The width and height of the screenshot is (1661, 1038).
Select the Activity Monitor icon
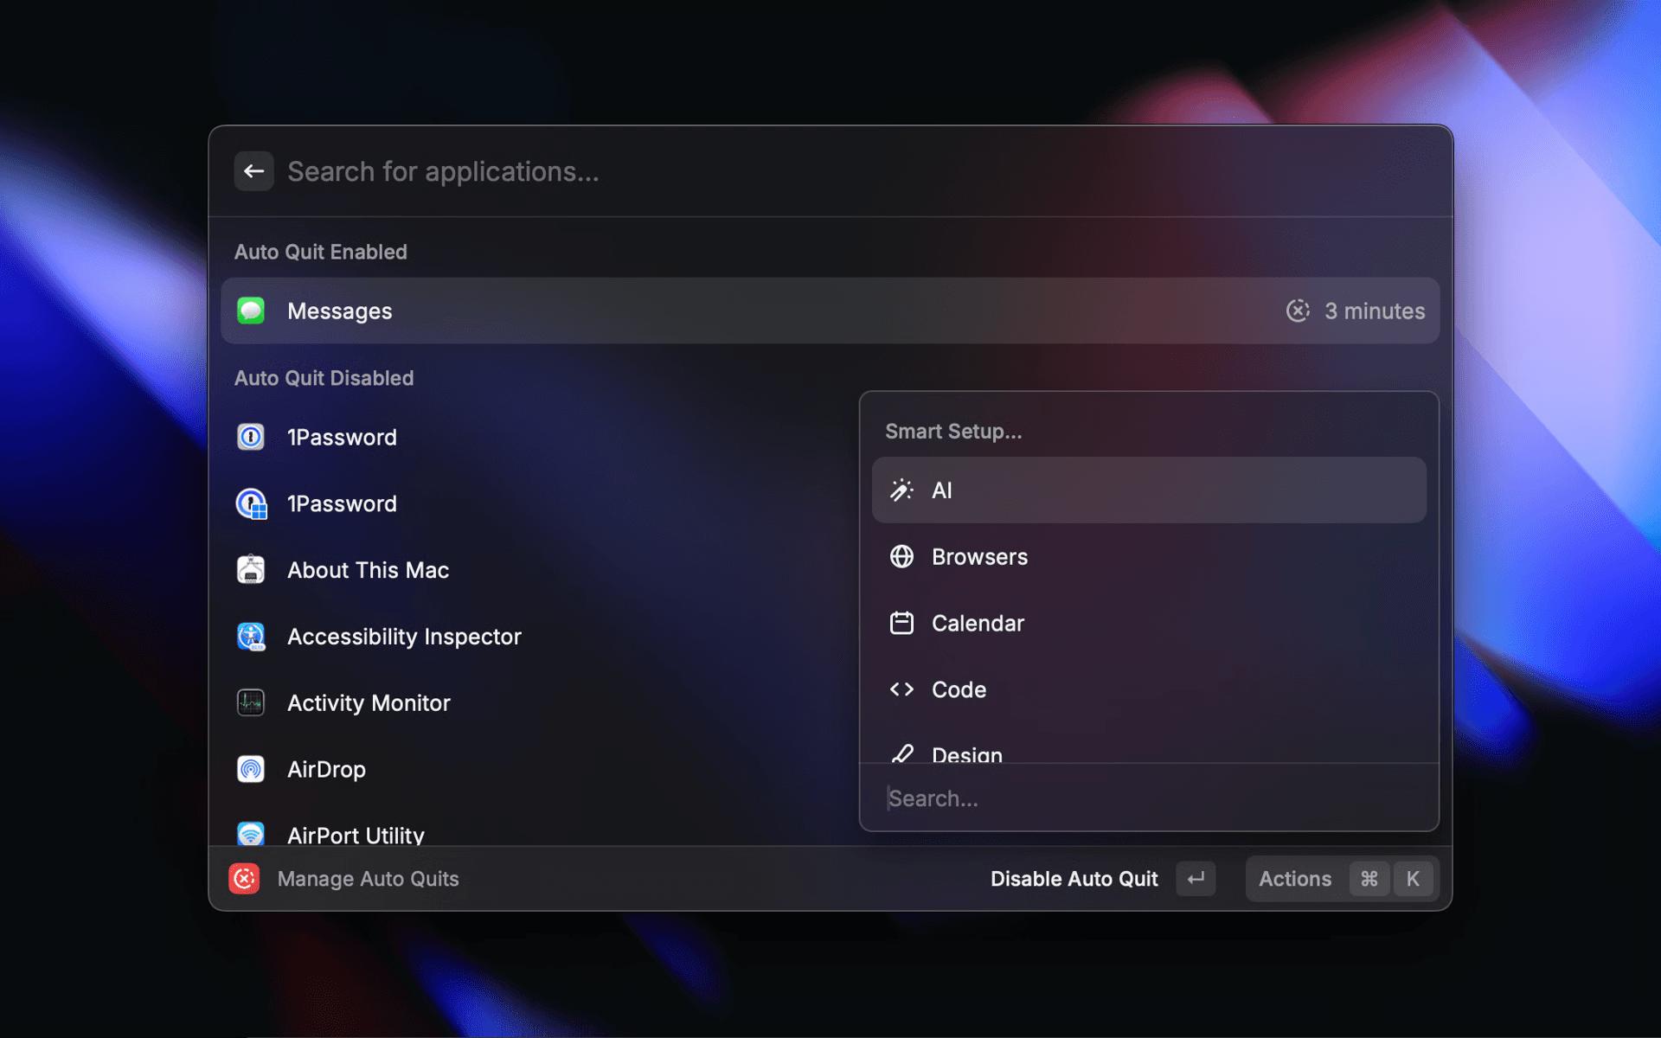click(251, 702)
